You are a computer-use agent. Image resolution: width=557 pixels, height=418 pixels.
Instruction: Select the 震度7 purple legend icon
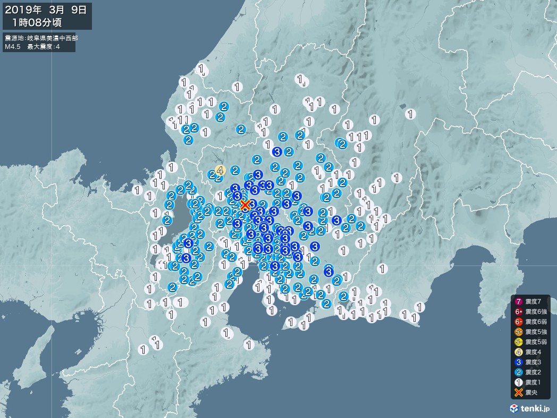(x=519, y=302)
